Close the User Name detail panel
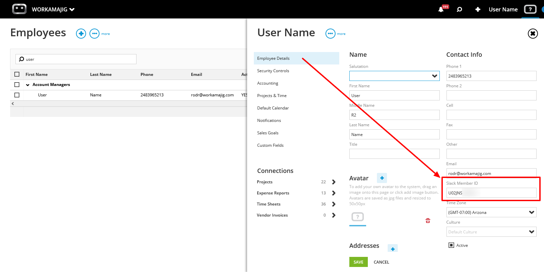The width and height of the screenshot is (544, 272). click(x=533, y=34)
